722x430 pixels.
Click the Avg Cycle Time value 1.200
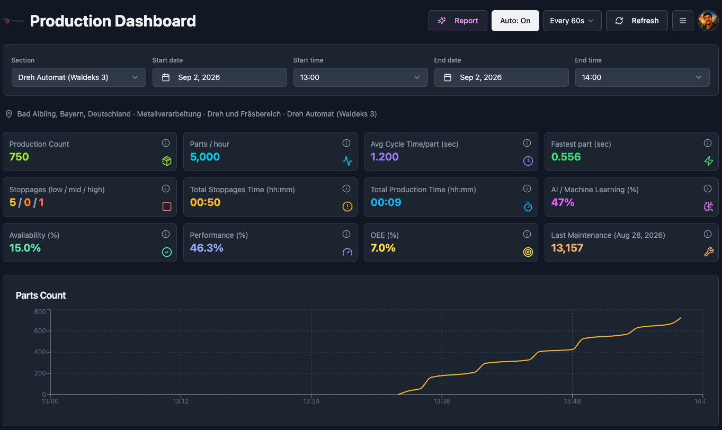point(385,157)
